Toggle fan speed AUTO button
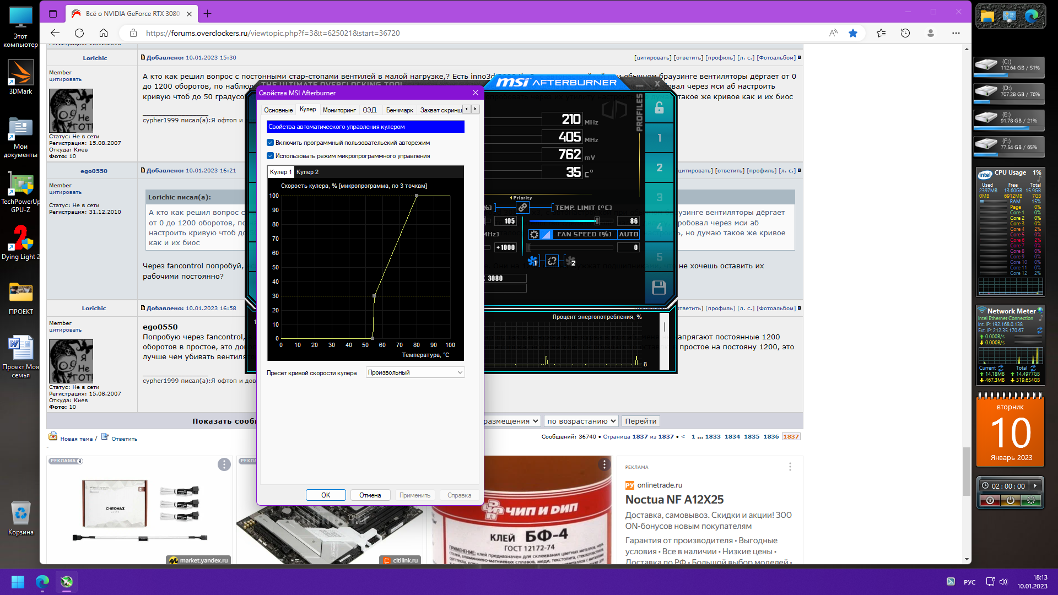 [x=628, y=234]
